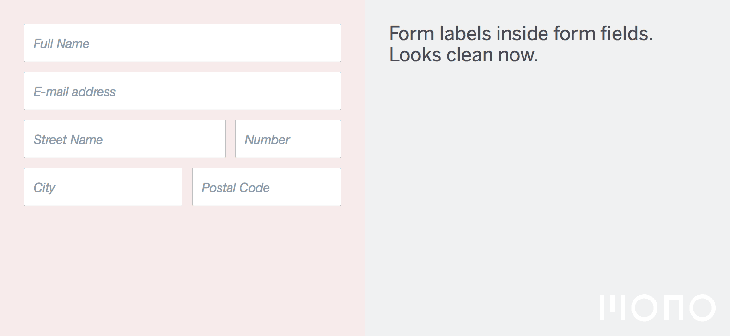730x336 pixels.
Task: Click the "Number" placeholder text
Action: (268, 140)
